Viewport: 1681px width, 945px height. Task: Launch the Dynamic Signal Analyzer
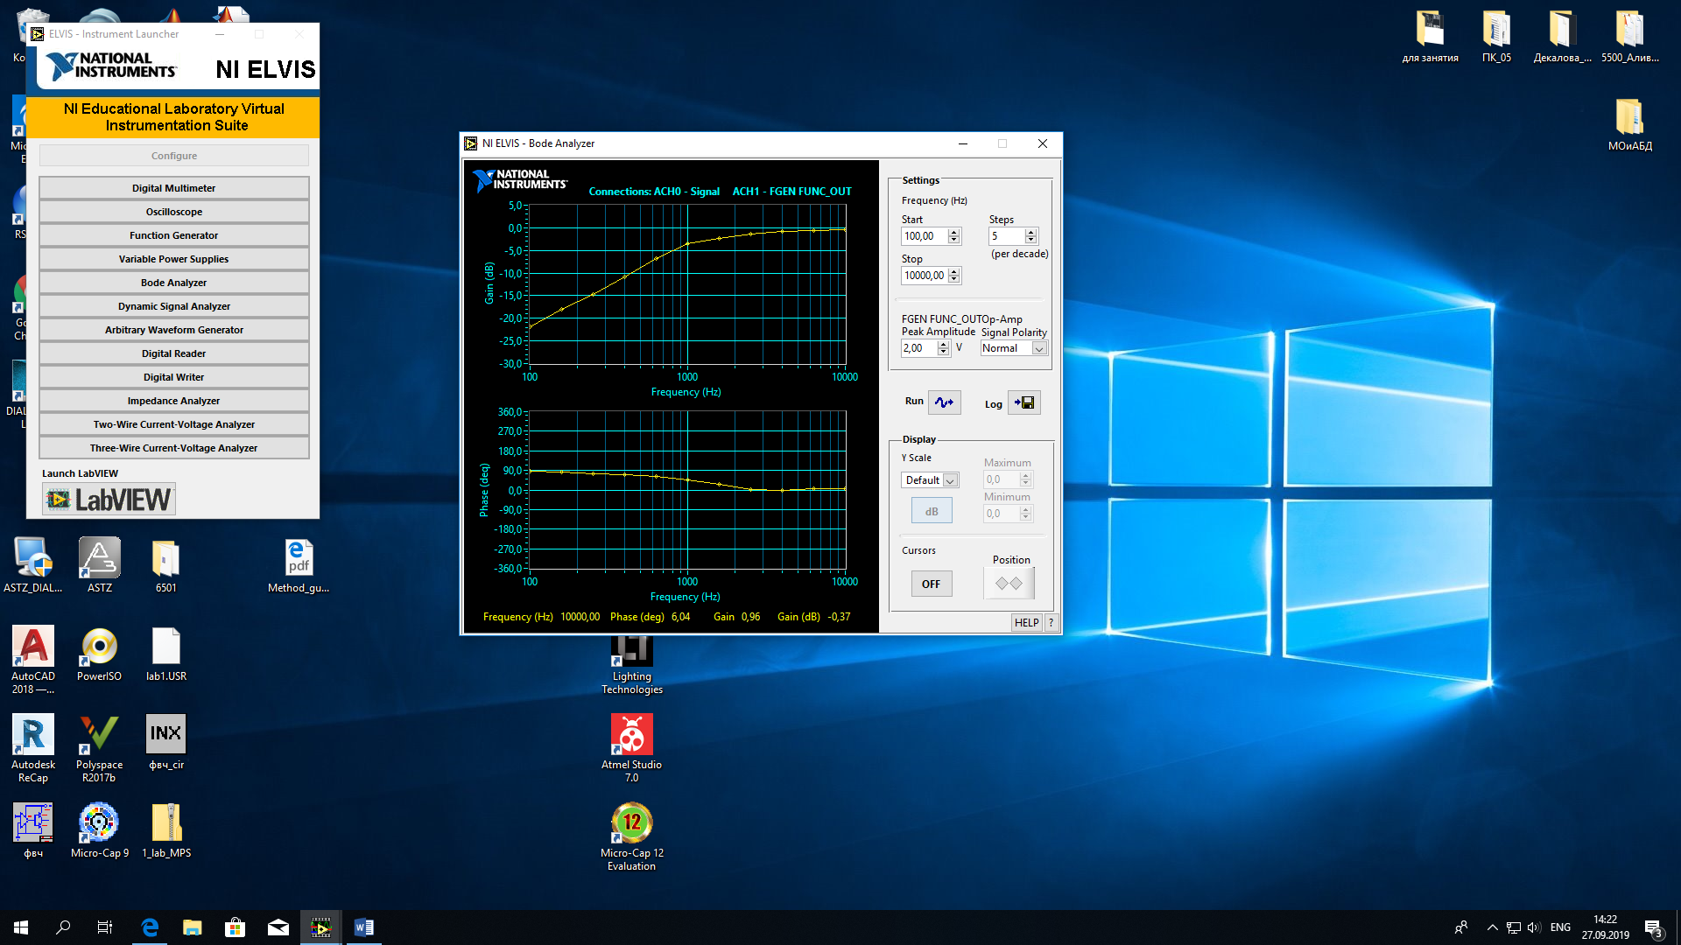[x=174, y=306]
